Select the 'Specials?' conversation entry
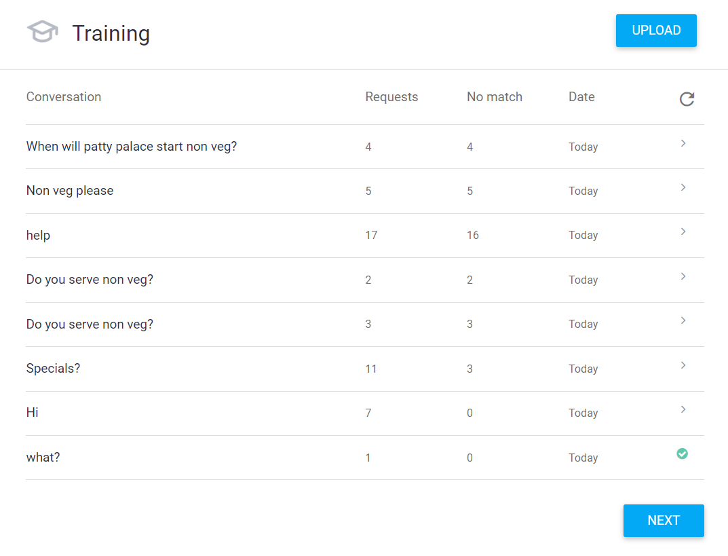Viewport: 728px width, 556px height. point(53,369)
